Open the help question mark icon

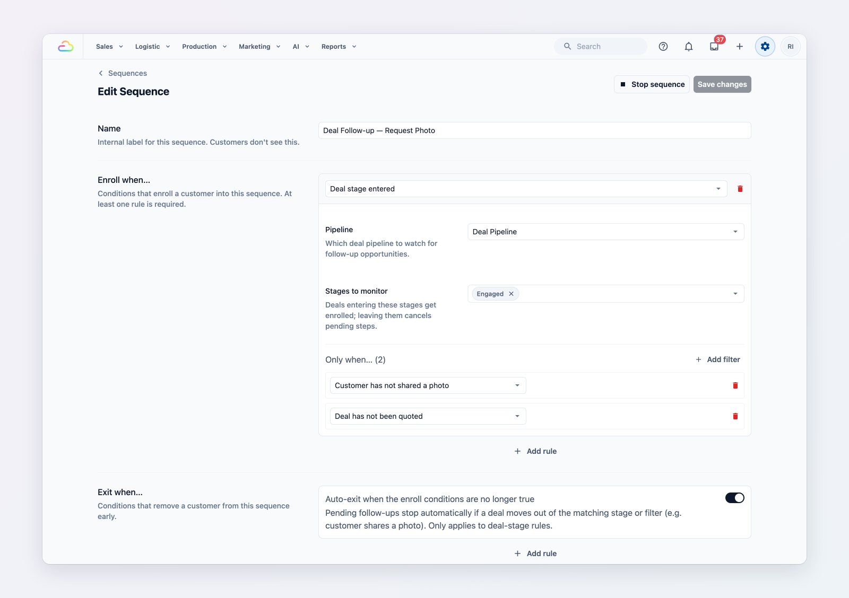[663, 47]
